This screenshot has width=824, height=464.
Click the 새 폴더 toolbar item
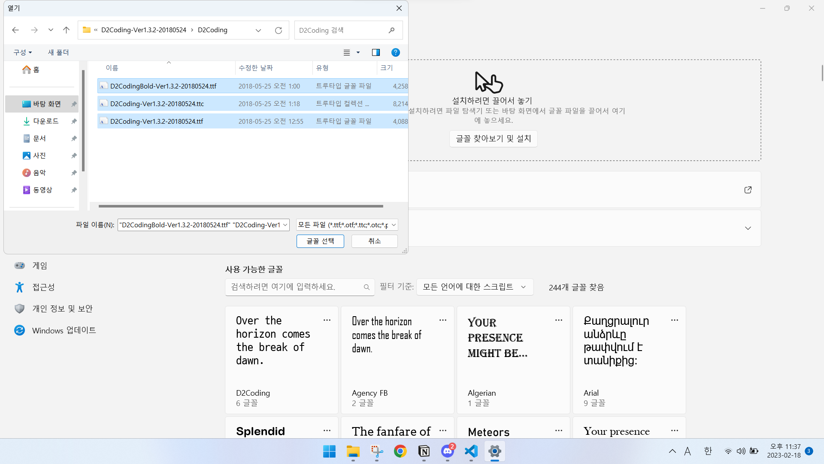pyautogui.click(x=58, y=52)
